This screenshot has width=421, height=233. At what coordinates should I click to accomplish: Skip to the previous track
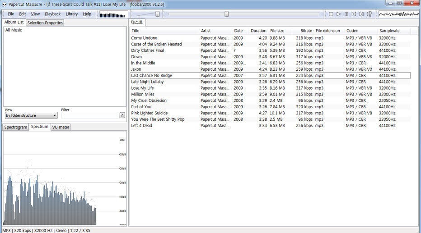coord(354,14)
